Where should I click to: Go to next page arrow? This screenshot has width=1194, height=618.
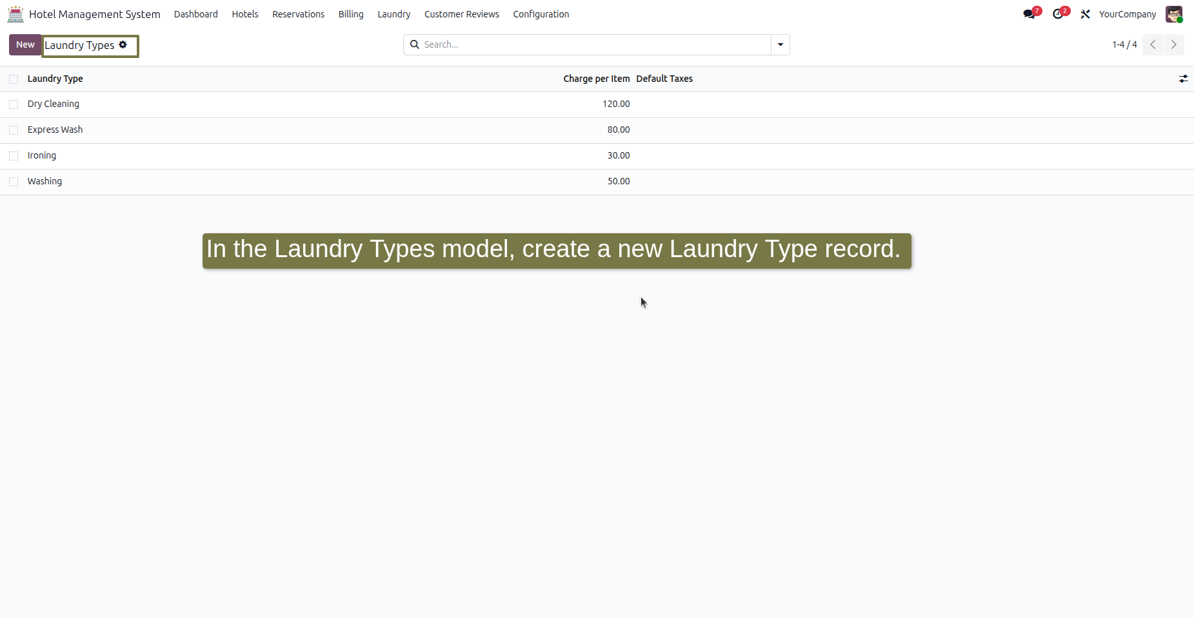[1174, 44]
